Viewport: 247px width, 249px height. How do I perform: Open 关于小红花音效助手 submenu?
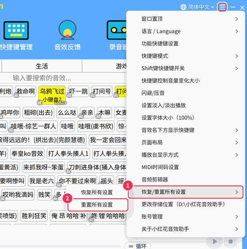click(x=186, y=229)
